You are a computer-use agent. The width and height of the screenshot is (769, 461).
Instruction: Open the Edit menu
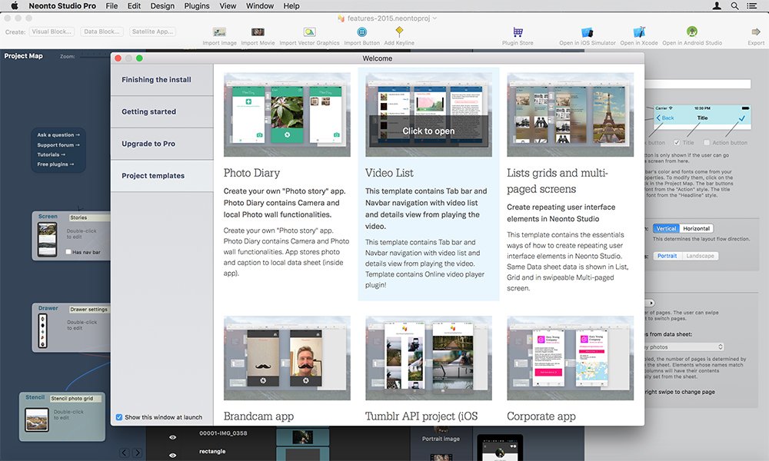pos(134,6)
